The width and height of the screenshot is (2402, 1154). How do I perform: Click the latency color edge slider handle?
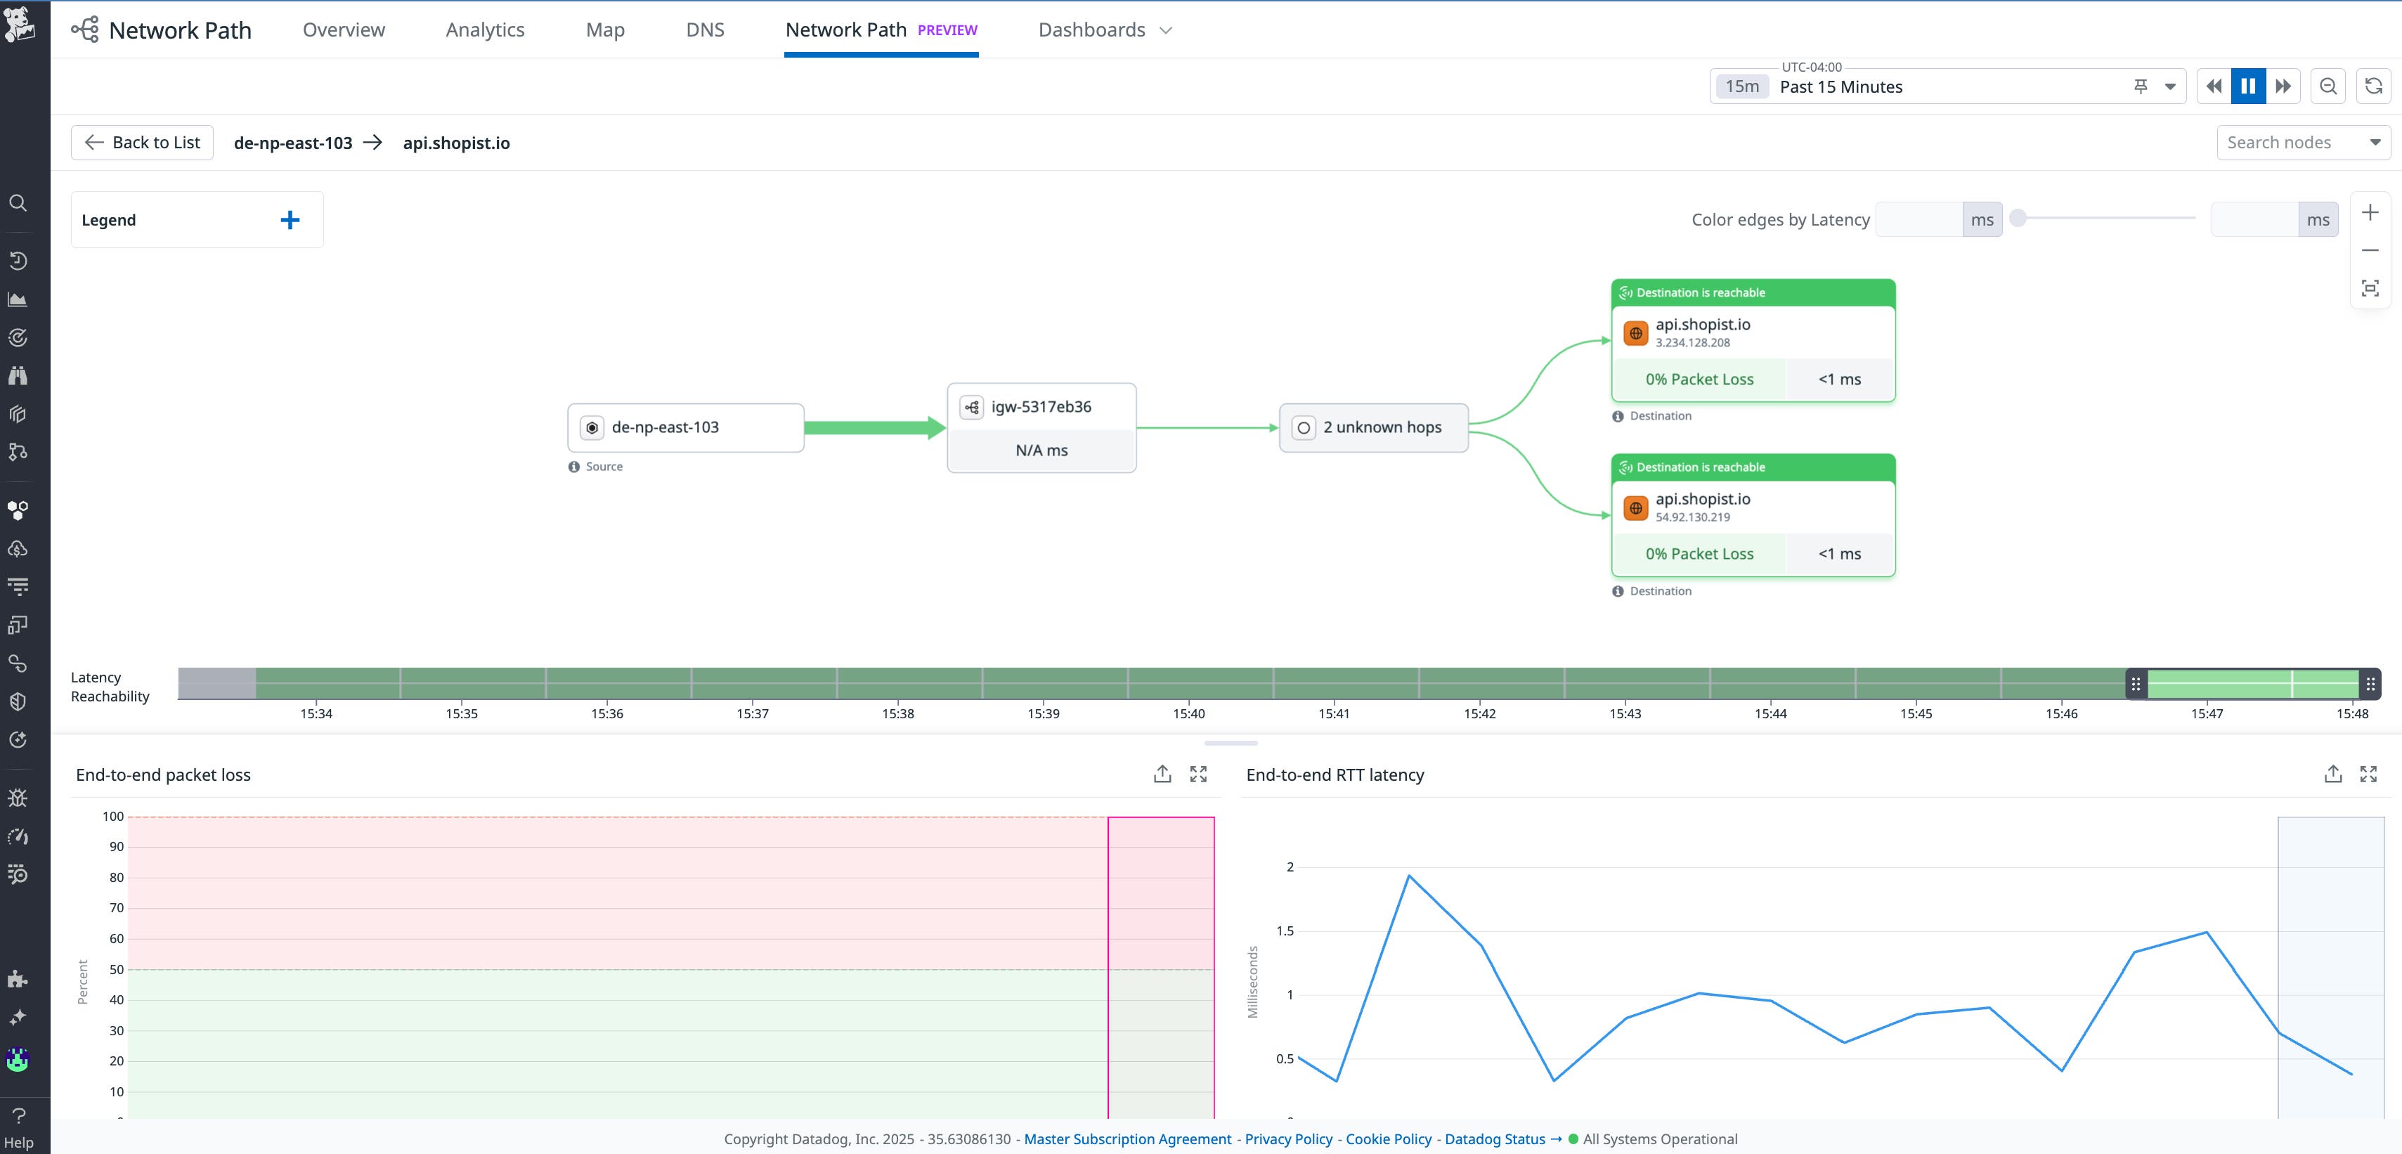pos(2018,218)
